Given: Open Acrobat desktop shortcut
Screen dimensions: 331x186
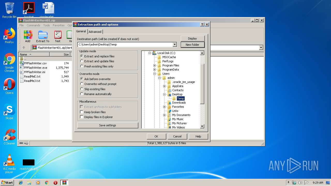Looking at the screenshot, I should (29, 10).
